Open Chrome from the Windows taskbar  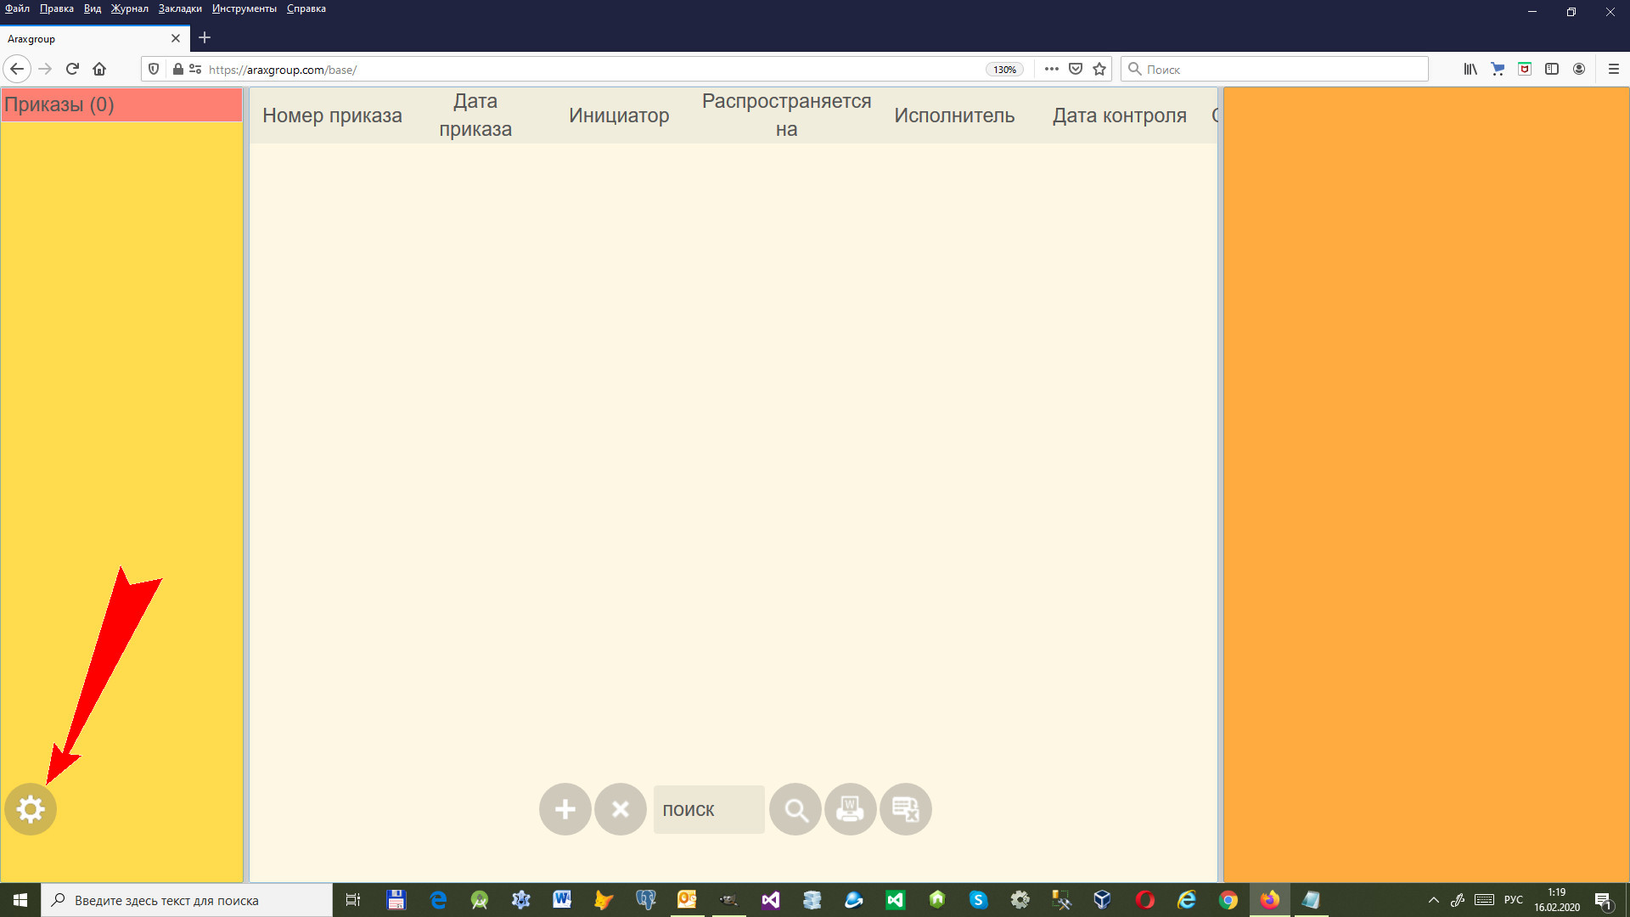[1228, 900]
